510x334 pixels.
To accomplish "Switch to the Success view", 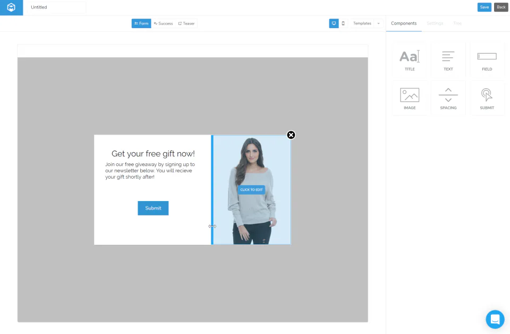I will pyautogui.click(x=163, y=23).
